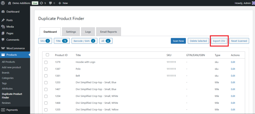The image size is (255, 114).
Task: Check the box for Hoodie with Logo
Action: coord(46,62)
